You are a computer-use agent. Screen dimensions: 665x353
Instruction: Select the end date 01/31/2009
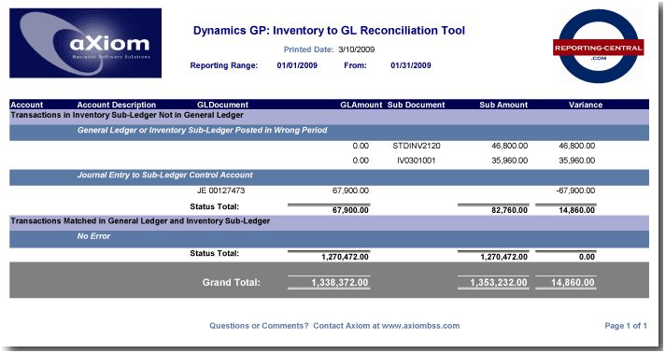point(411,65)
